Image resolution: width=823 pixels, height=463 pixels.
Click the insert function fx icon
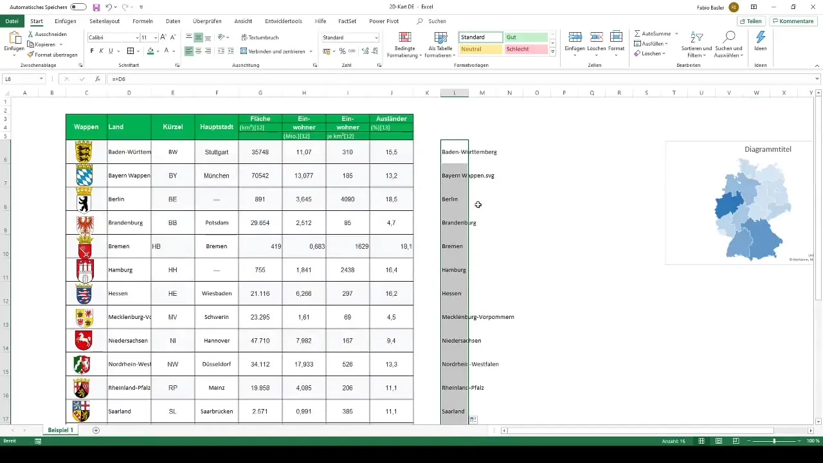pos(97,78)
